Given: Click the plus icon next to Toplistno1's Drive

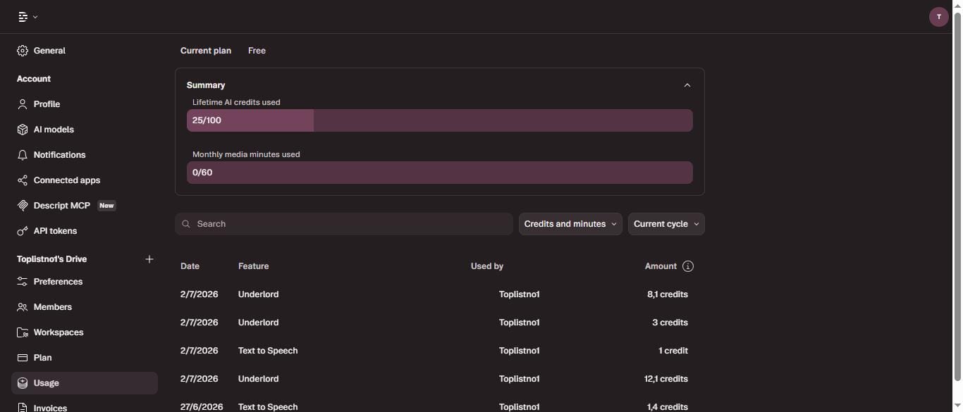Looking at the screenshot, I should pos(149,259).
